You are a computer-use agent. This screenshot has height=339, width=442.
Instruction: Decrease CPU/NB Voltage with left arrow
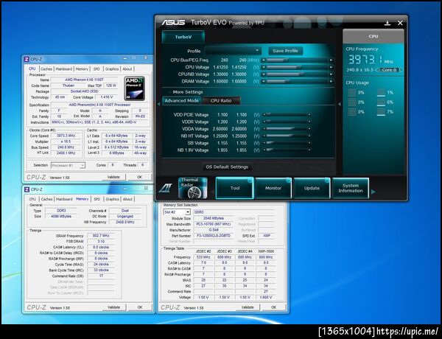[264, 74]
